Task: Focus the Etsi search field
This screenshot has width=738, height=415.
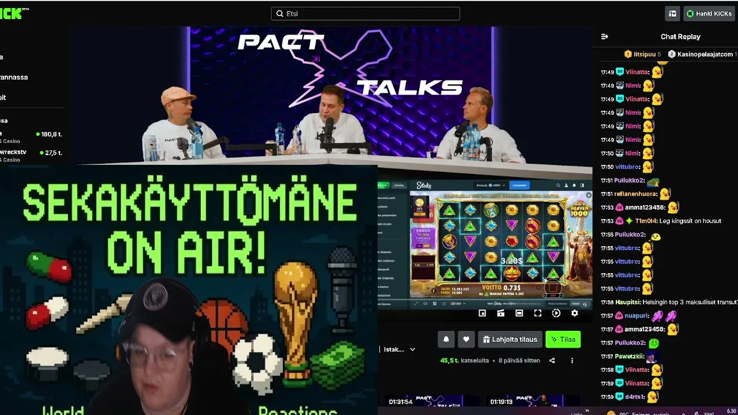Action: [x=366, y=14]
